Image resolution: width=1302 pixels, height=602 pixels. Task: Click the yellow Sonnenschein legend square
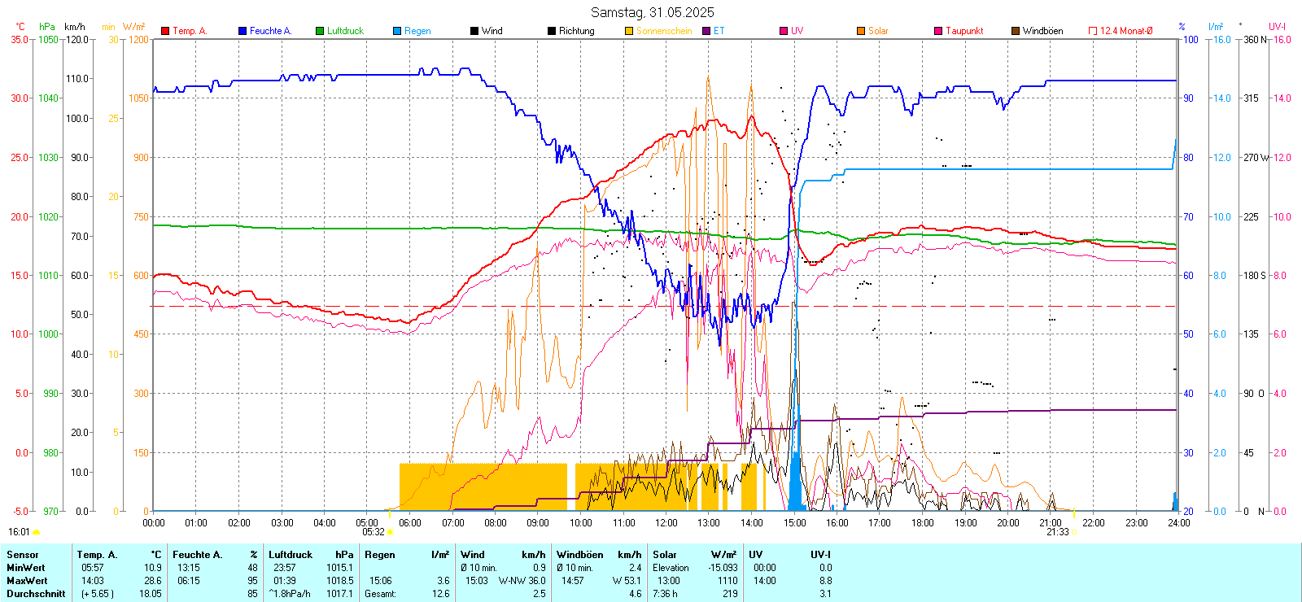point(629,31)
